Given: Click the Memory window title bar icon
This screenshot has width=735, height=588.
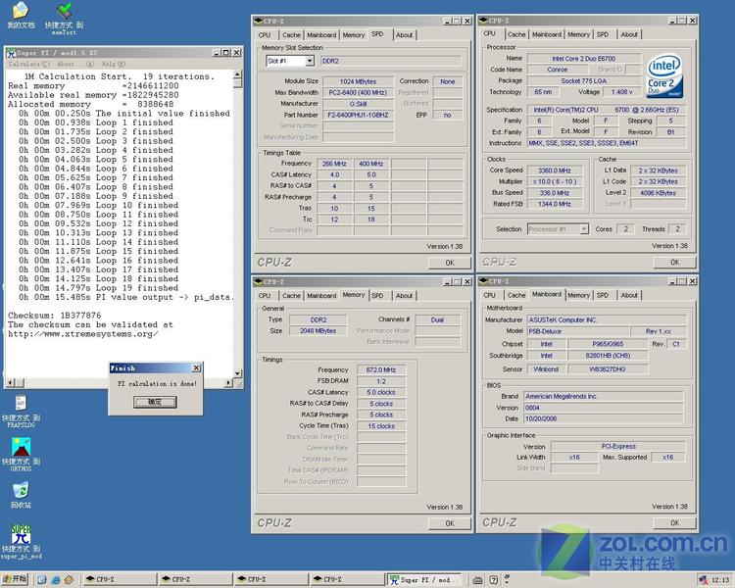Looking at the screenshot, I should (x=258, y=282).
